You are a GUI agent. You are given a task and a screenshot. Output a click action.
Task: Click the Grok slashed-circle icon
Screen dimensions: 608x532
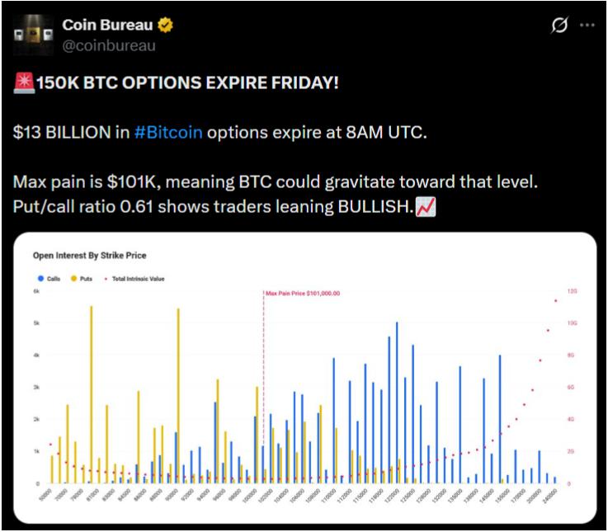click(559, 26)
